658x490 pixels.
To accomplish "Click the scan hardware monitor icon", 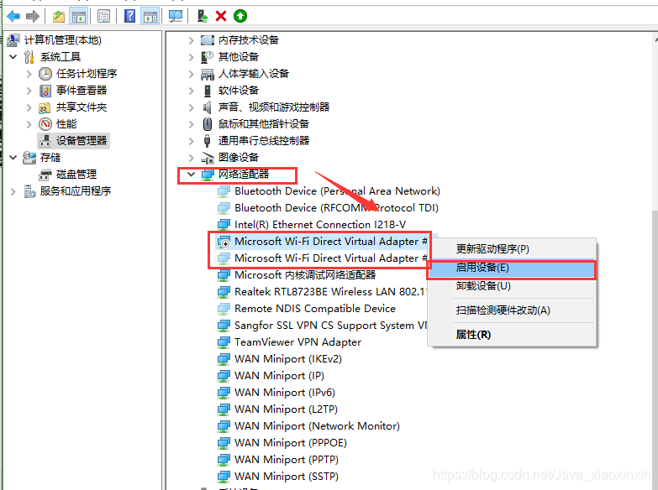I will point(175,16).
